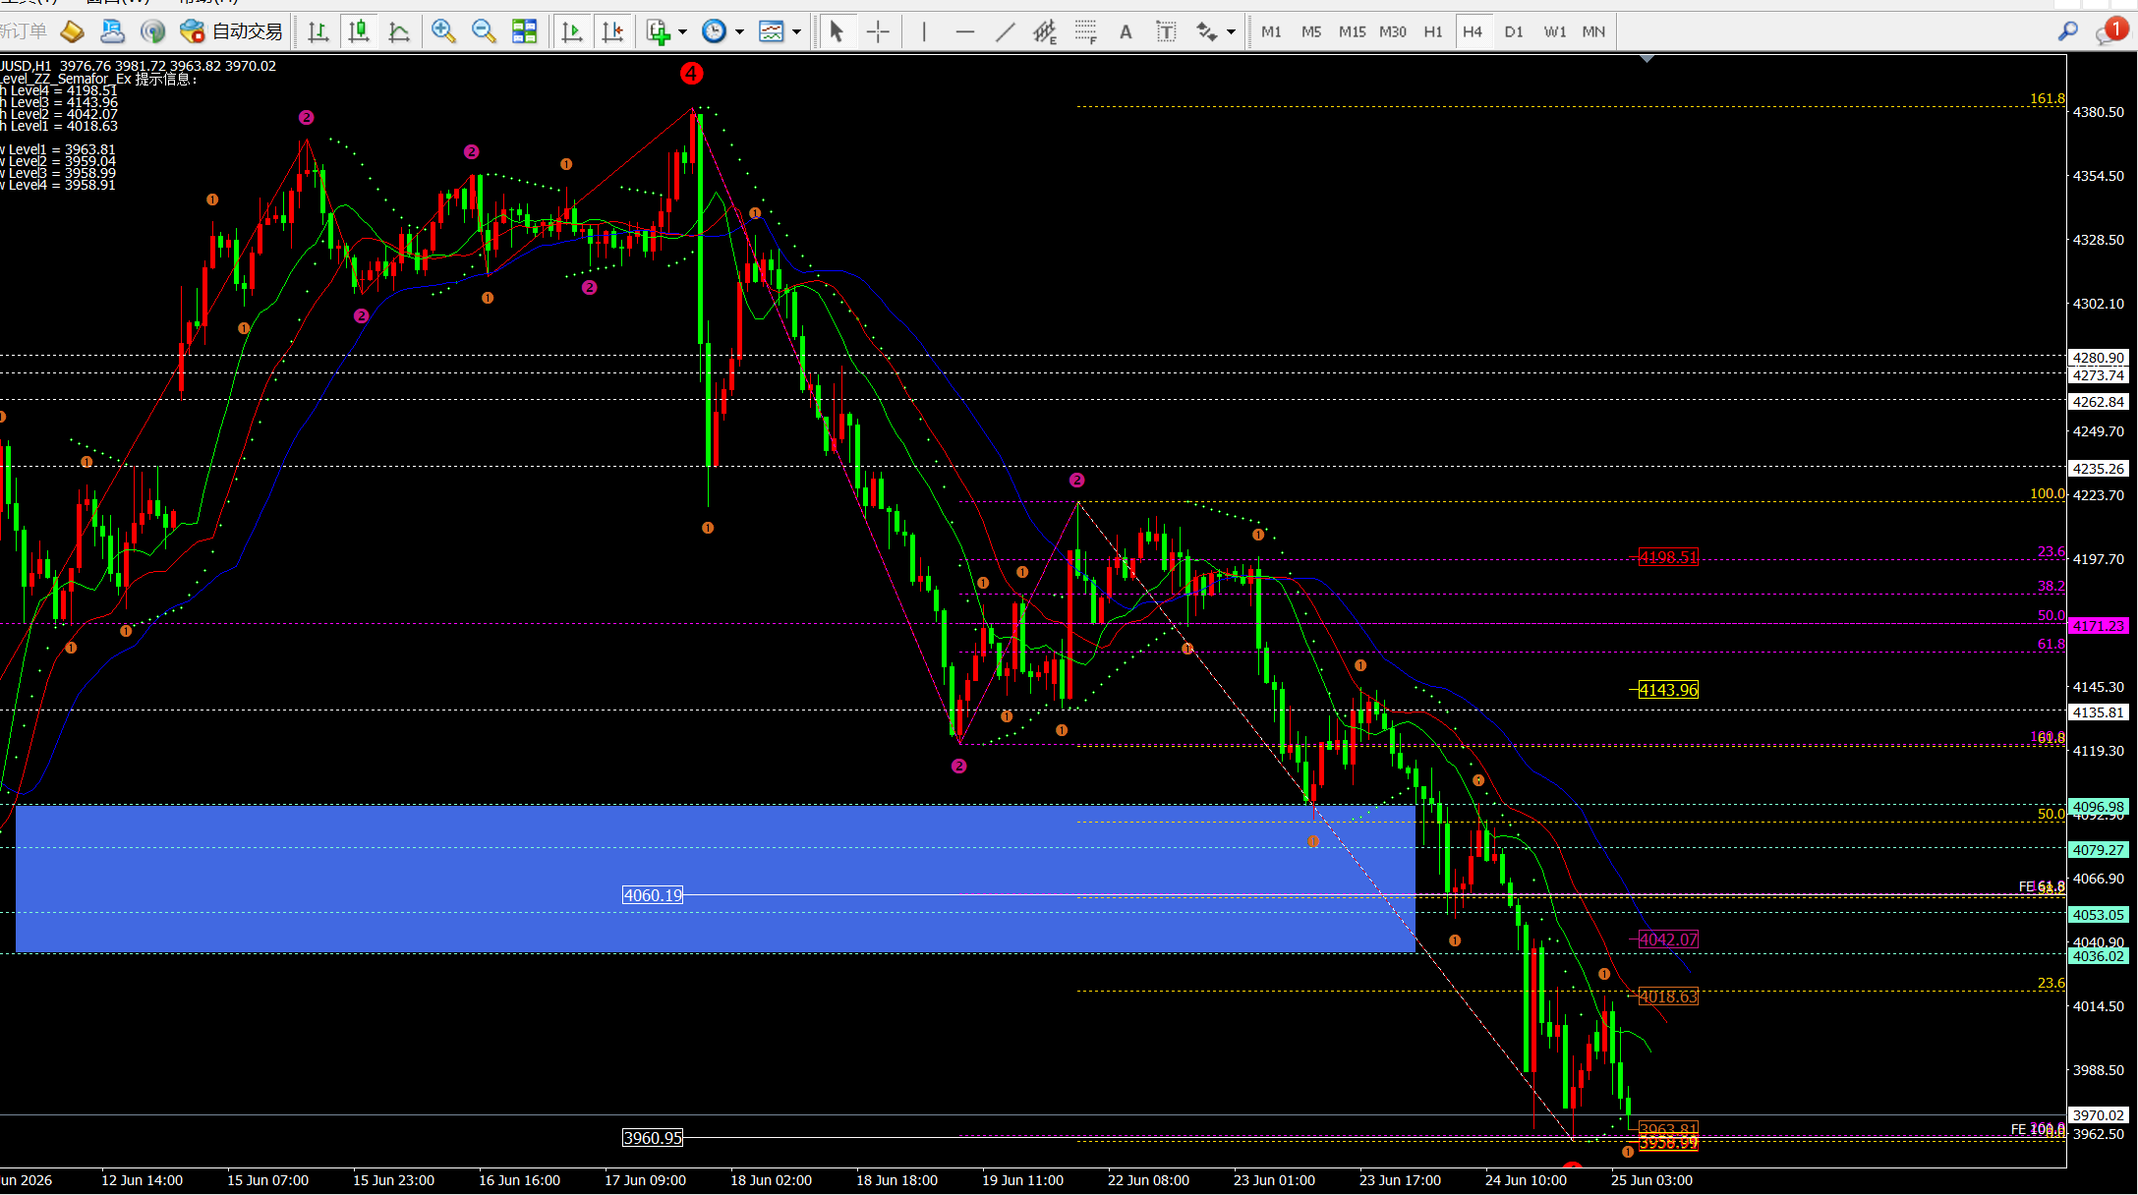Select the text A tool
Image resolution: width=2138 pixels, height=1195 pixels.
click(1126, 32)
